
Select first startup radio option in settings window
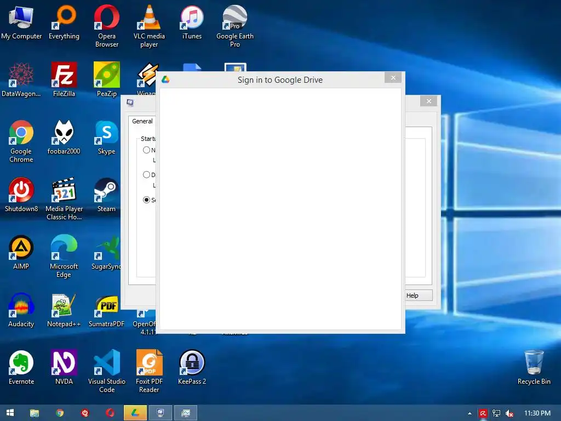[146, 150]
